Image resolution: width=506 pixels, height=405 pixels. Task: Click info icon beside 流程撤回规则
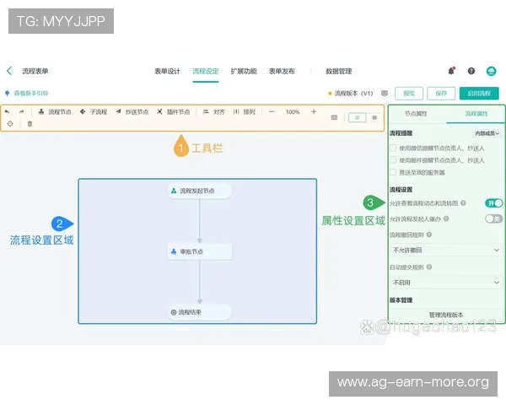coord(429,235)
